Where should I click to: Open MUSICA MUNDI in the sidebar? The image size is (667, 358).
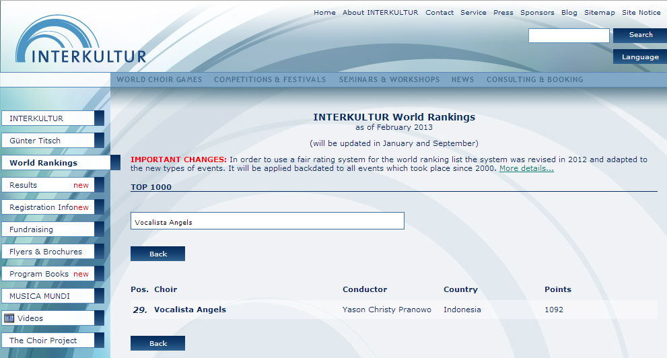click(x=52, y=296)
